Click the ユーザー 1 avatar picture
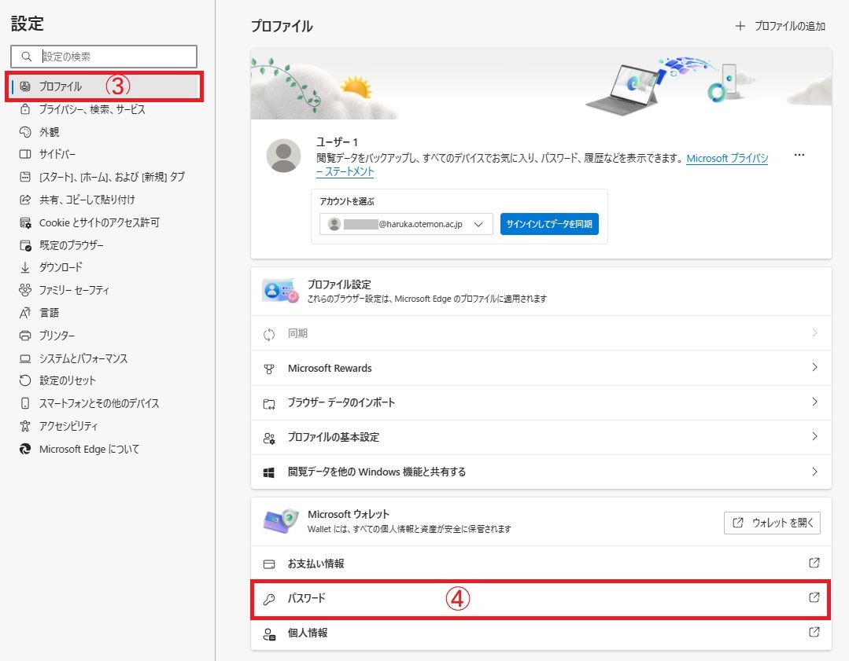Viewport: 849px width, 661px height. click(284, 156)
